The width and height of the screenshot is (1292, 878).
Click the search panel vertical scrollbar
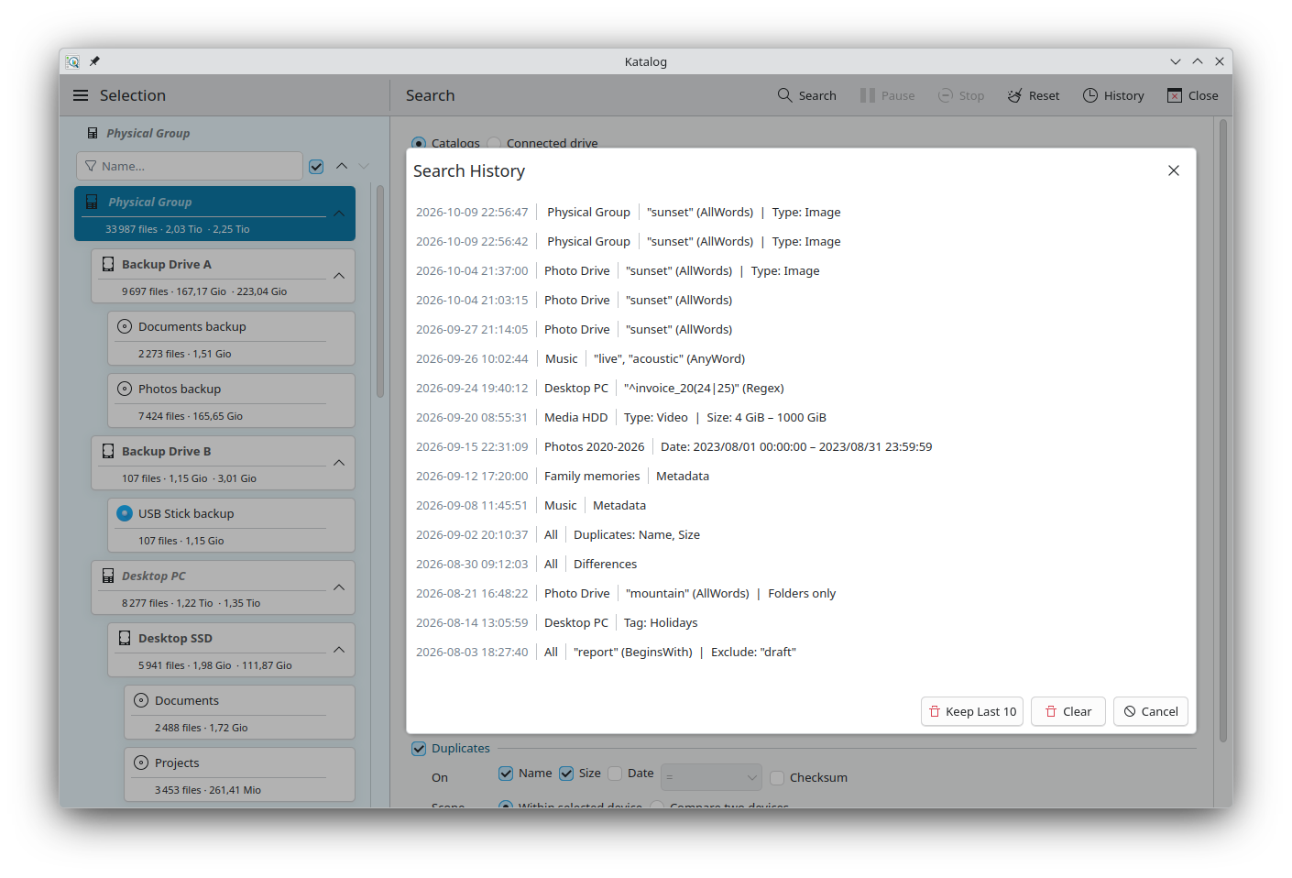[1223, 431]
